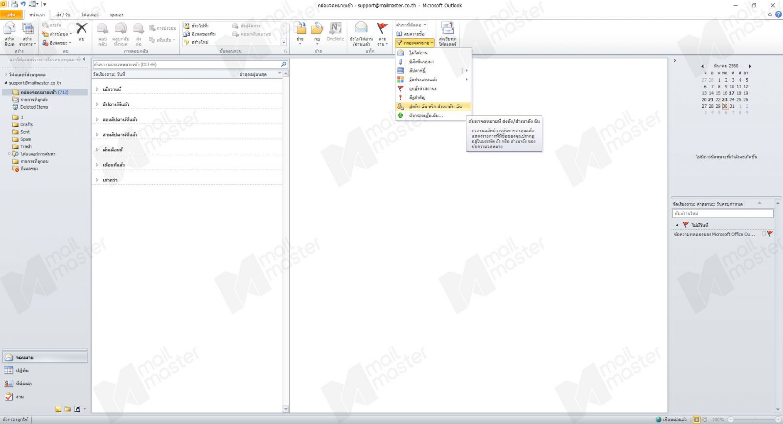Click the Undo arrow in quick access toolbar
This screenshot has height=424, width=783.
[x=23, y=4]
